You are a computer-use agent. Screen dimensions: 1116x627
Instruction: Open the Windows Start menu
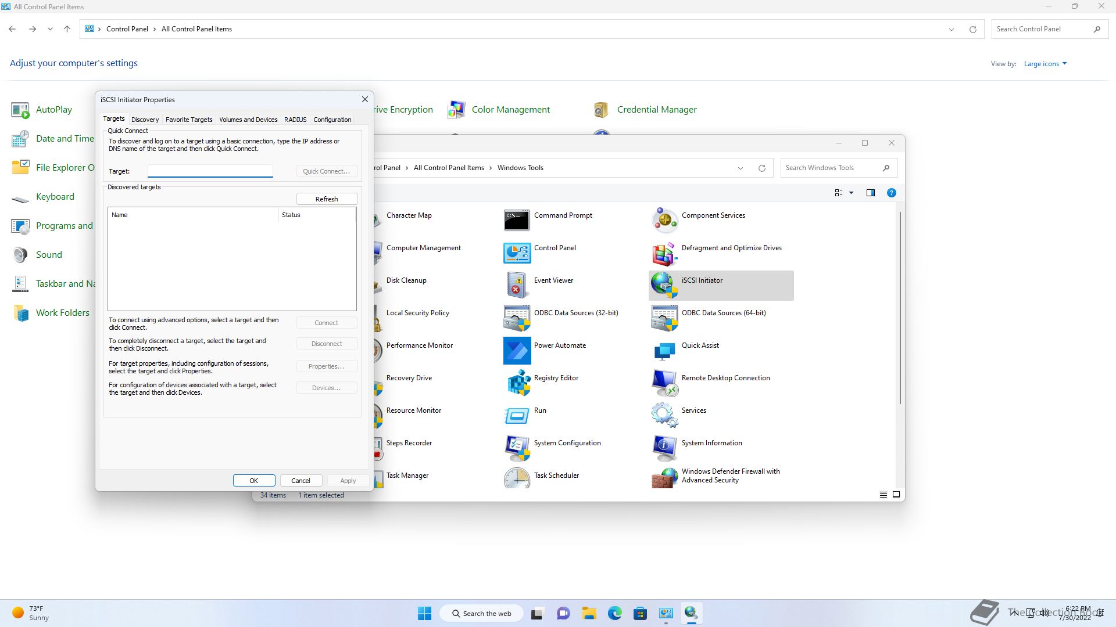(424, 613)
